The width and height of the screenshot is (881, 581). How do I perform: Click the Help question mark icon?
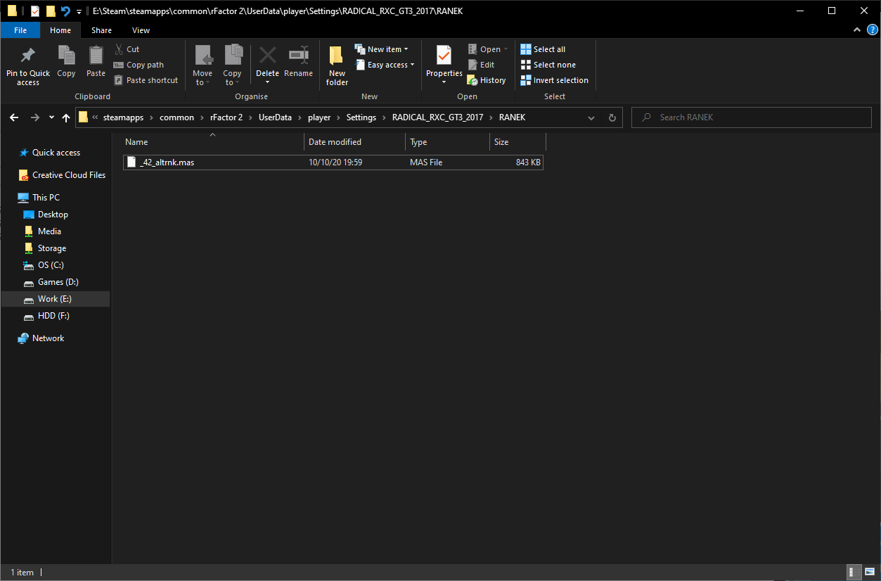pyautogui.click(x=873, y=30)
